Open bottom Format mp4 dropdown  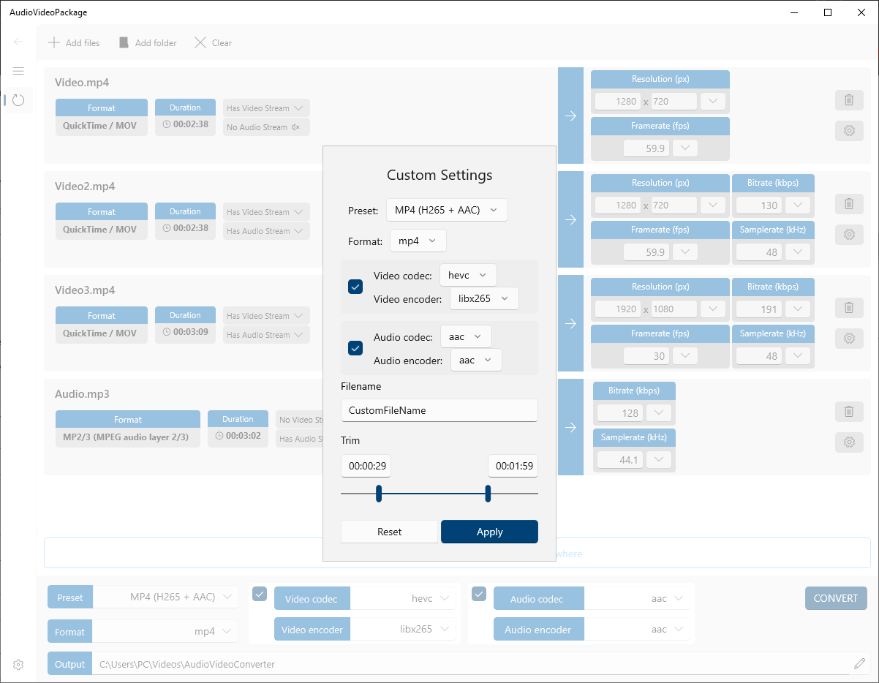[165, 631]
